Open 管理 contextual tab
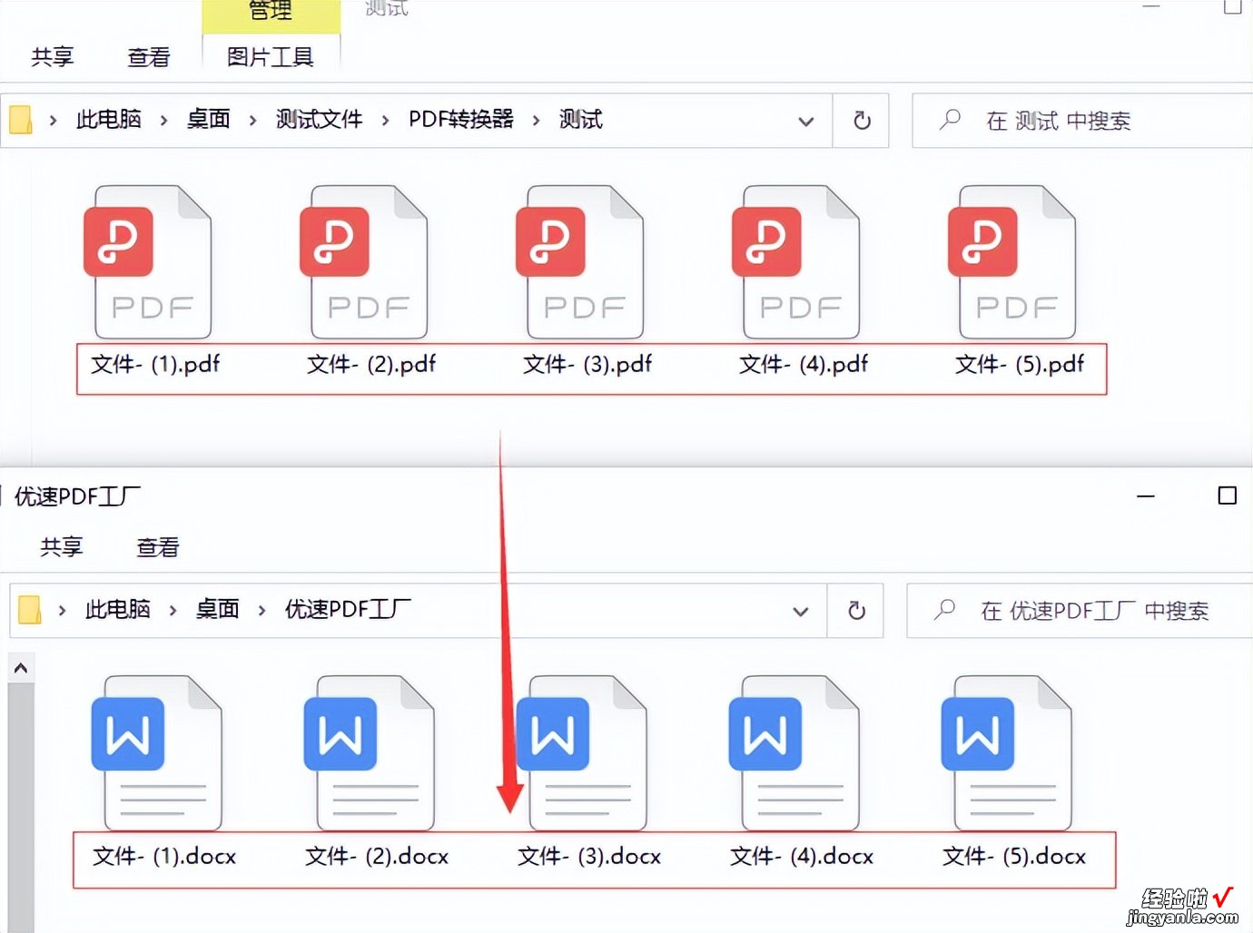The height and width of the screenshot is (933, 1253). [x=271, y=12]
